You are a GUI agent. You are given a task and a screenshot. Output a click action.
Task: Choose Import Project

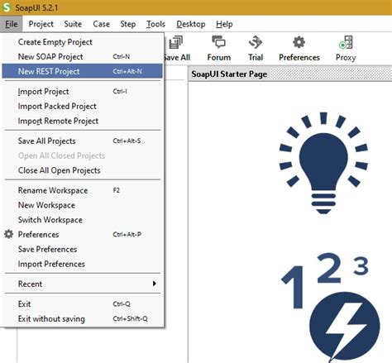click(x=82, y=91)
